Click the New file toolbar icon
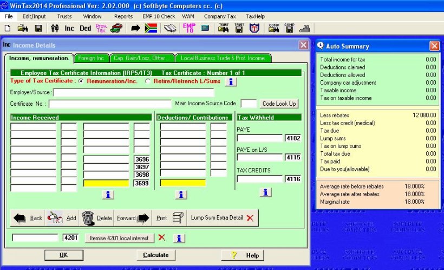This screenshot has width=444, height=270. [x=8, y=28]
